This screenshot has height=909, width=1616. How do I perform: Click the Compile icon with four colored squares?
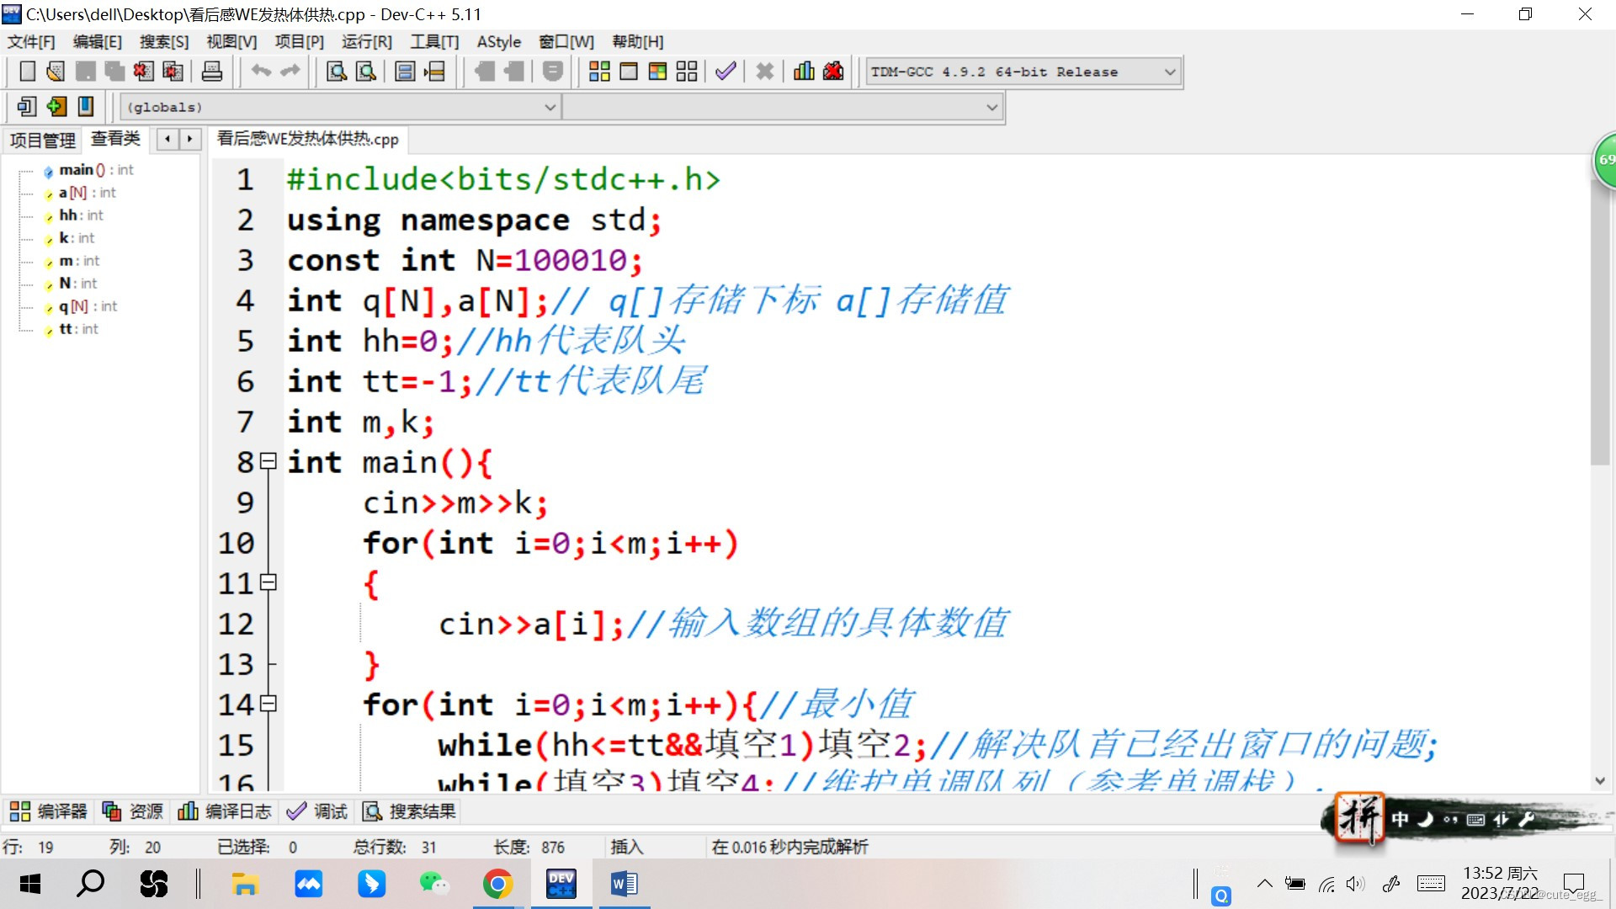pyautogui.click(x=599, y=72)
